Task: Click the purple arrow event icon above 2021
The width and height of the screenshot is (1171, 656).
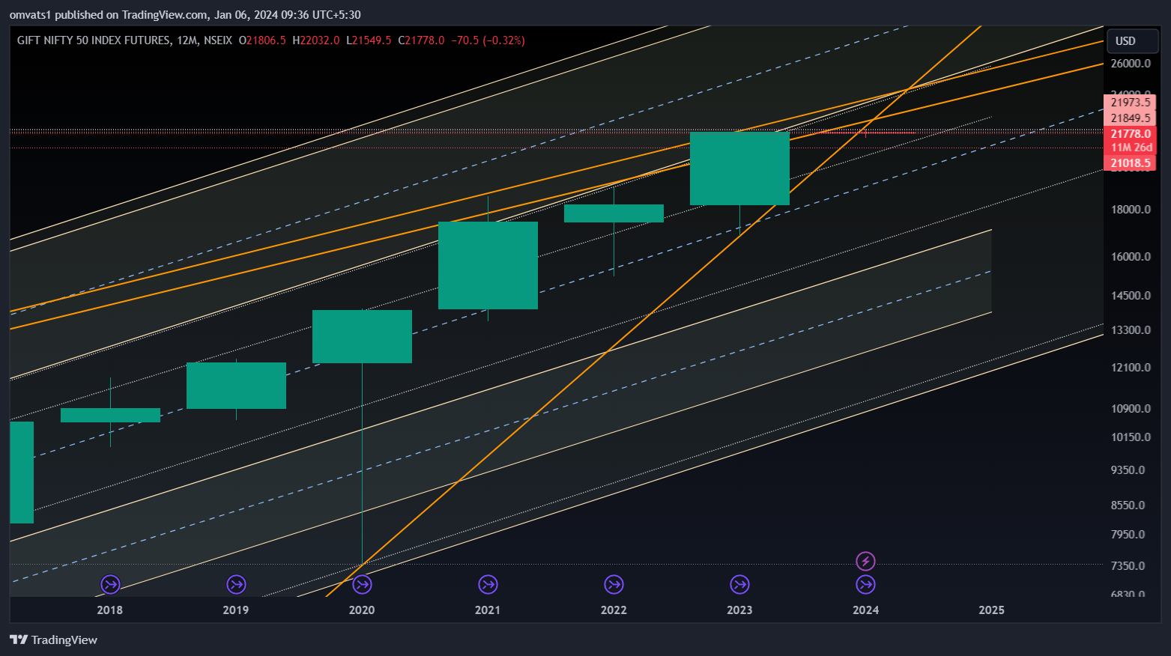Action: [x=488, y=584]
